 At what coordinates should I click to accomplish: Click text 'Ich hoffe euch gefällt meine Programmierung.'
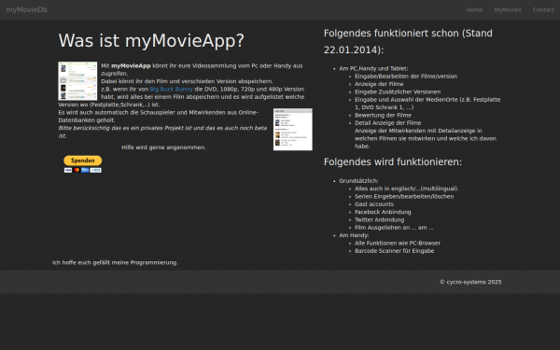[115, 262]
